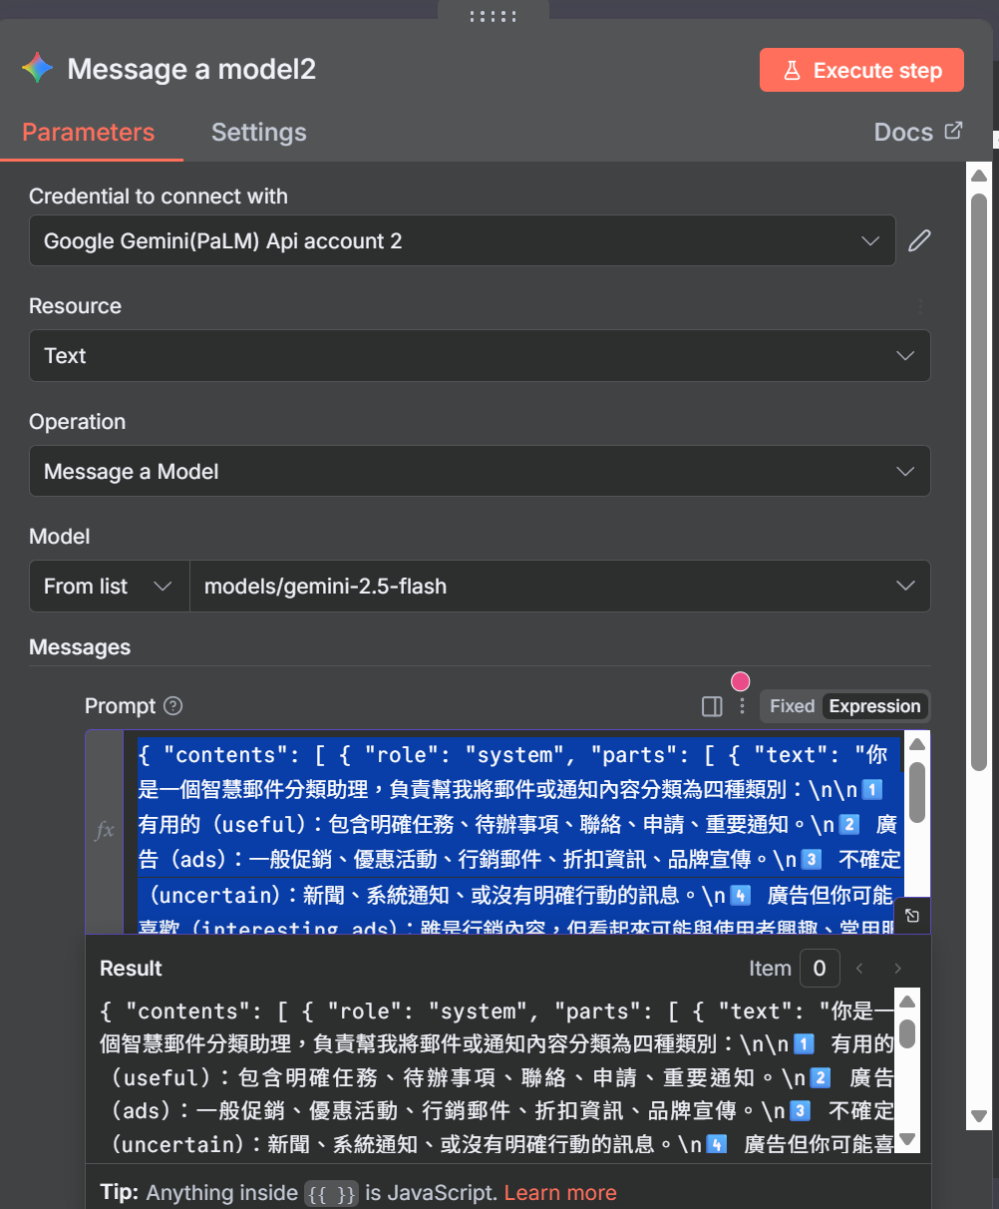Image resolution: width=999 pixels, height=1209 pixels.
Task: Click the pink dot indicator above the Prompt editor
Action: [x=741, y=681]
